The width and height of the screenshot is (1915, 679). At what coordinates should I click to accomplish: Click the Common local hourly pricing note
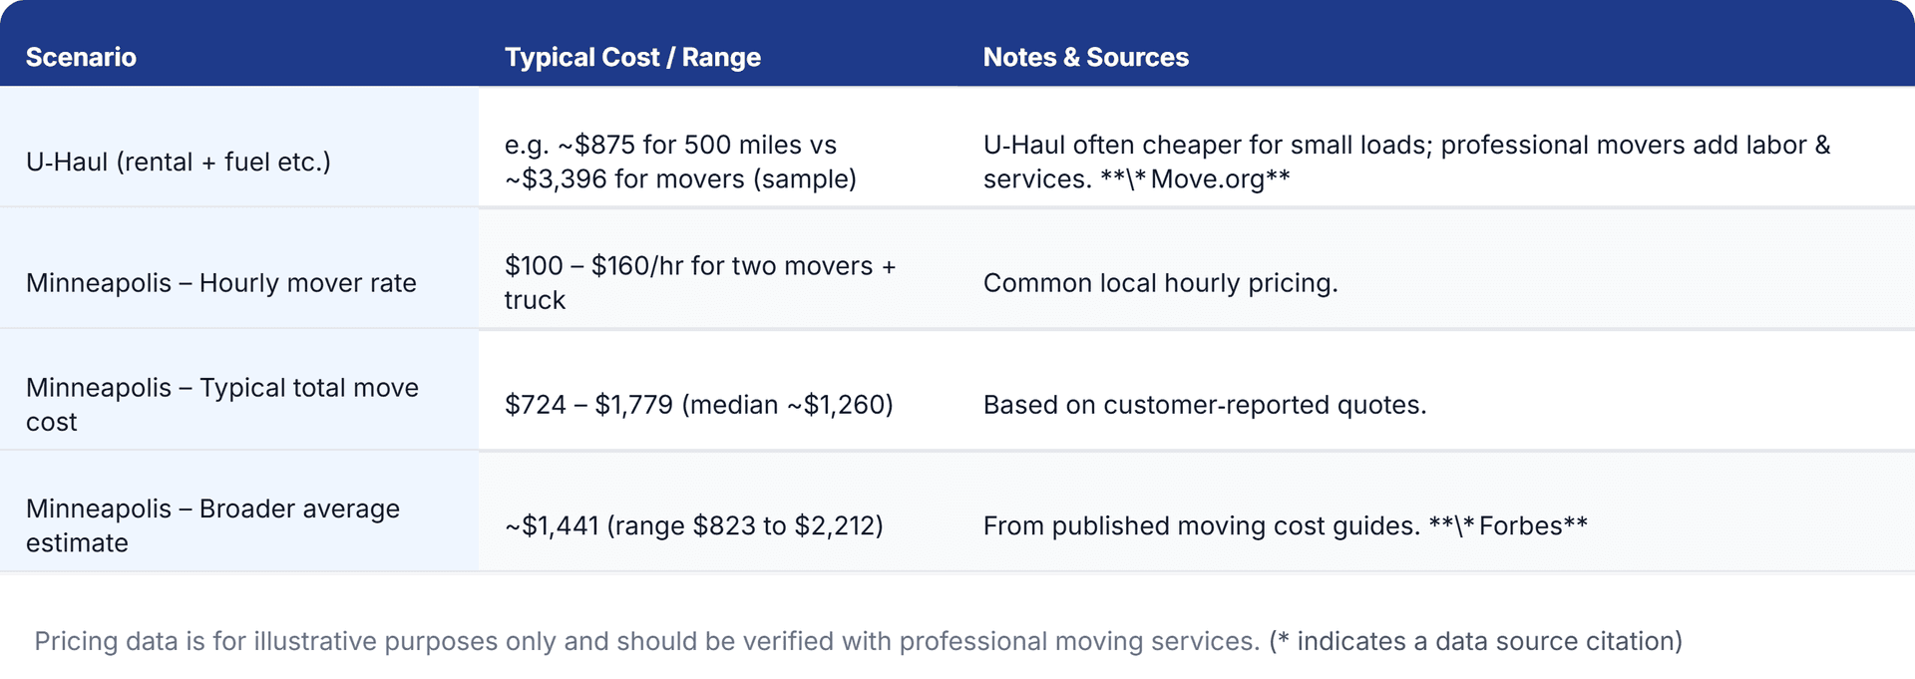coord(1160,283)
